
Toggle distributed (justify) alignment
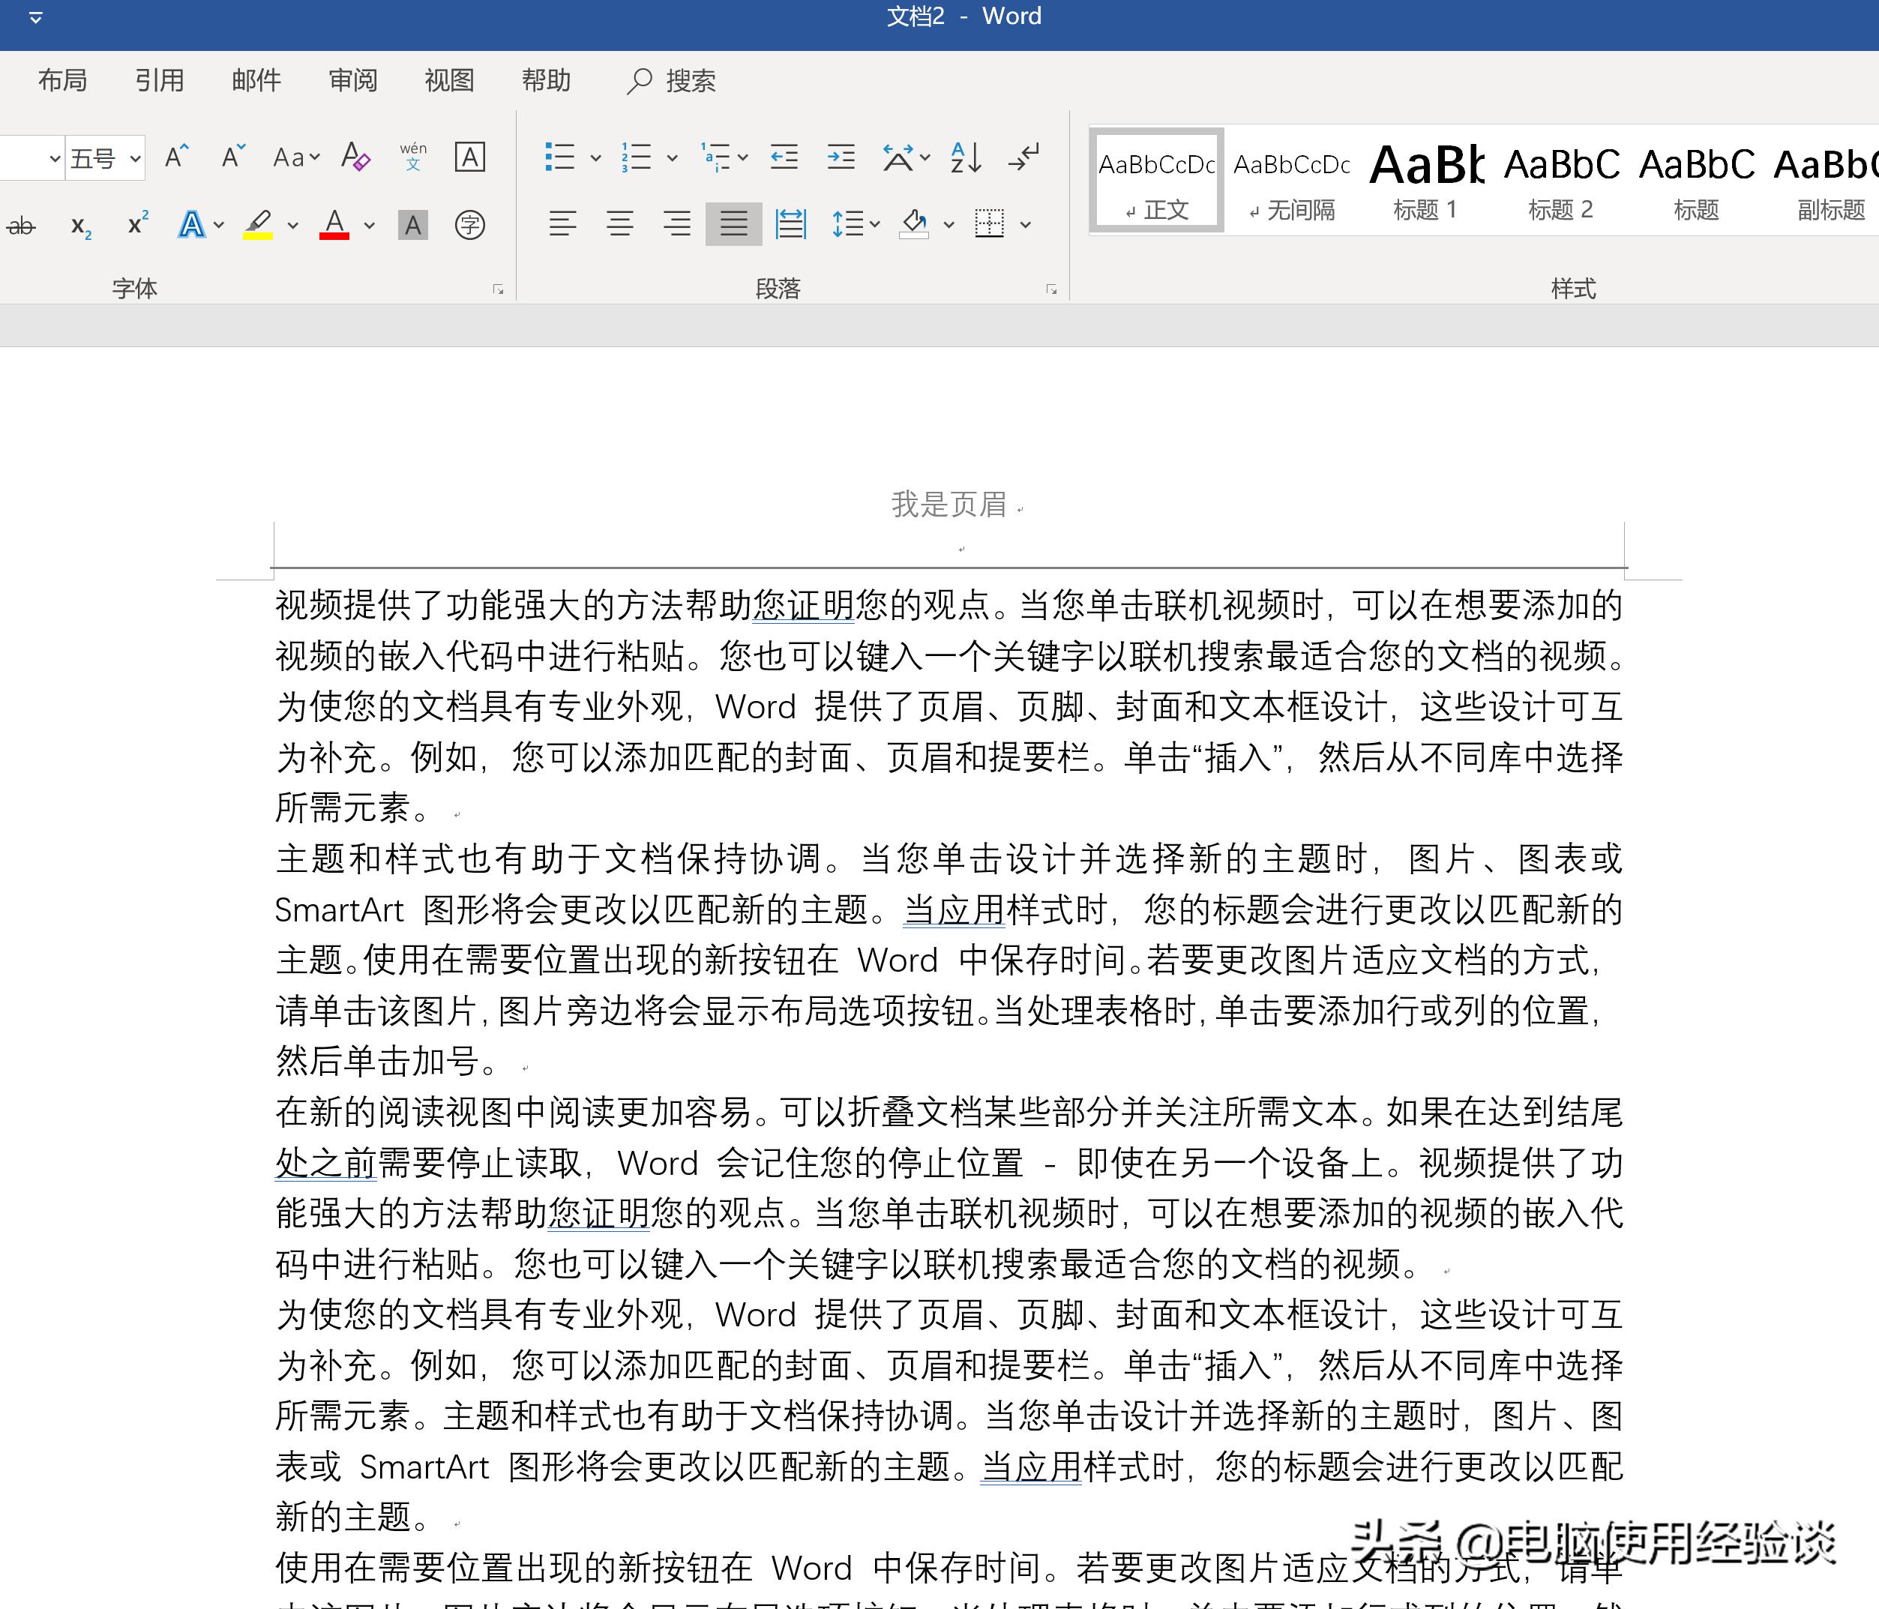point(790,225)
